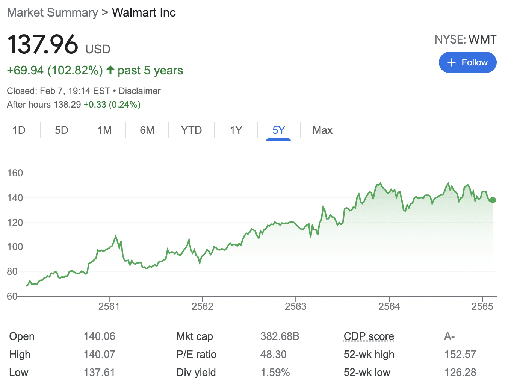Click the 2563 x-axis year label
The image size is (514, 388).
296,306
